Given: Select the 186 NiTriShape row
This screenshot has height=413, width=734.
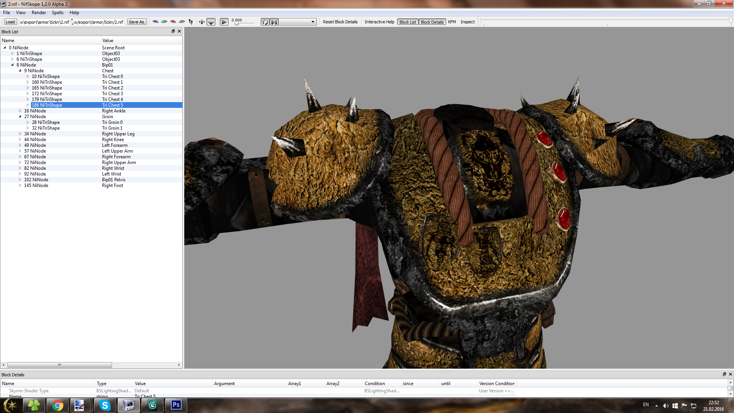Looking at the screenshot, I should tap(91, 105).
